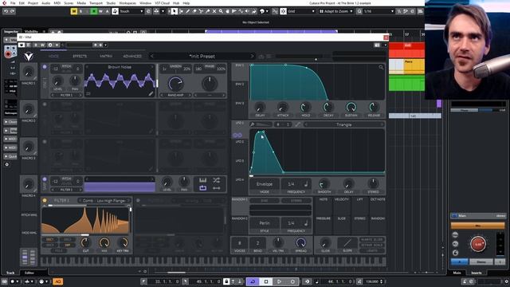Image resolution: width=510 pixels, height=287 pixels.
Task: Toggle green R read automation button
Action: click(x=94, y=11)
